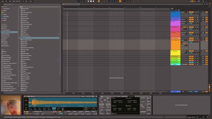Enable the Gate checkbox in Echo
Viewport: 212px width, 119px height.
pos(112,98)
